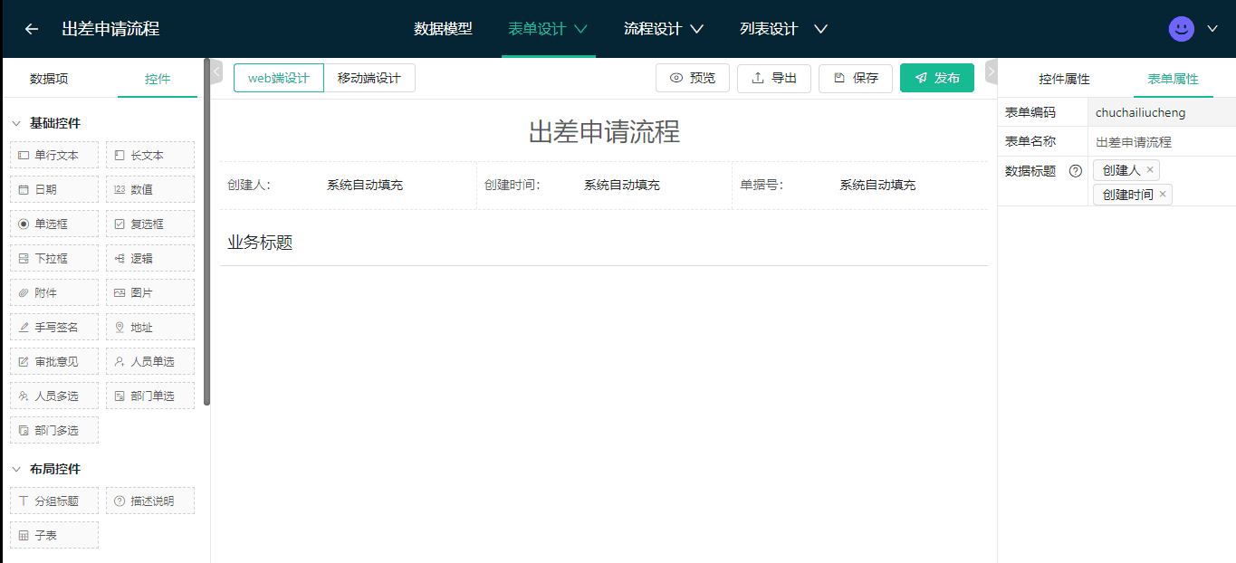Viewport: 1236px width, 563px height.
Task: Switch to 移动端设计 mode
Action: pos(369,78)
